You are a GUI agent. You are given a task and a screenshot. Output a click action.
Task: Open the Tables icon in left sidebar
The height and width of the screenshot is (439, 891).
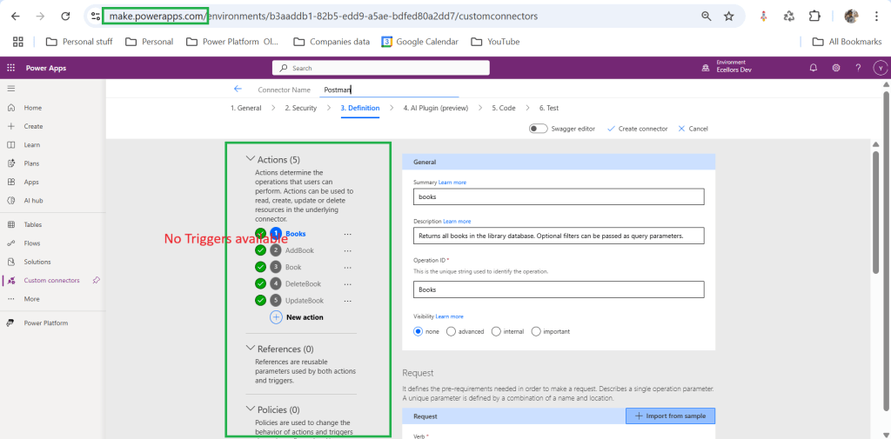tap(11, 224)
